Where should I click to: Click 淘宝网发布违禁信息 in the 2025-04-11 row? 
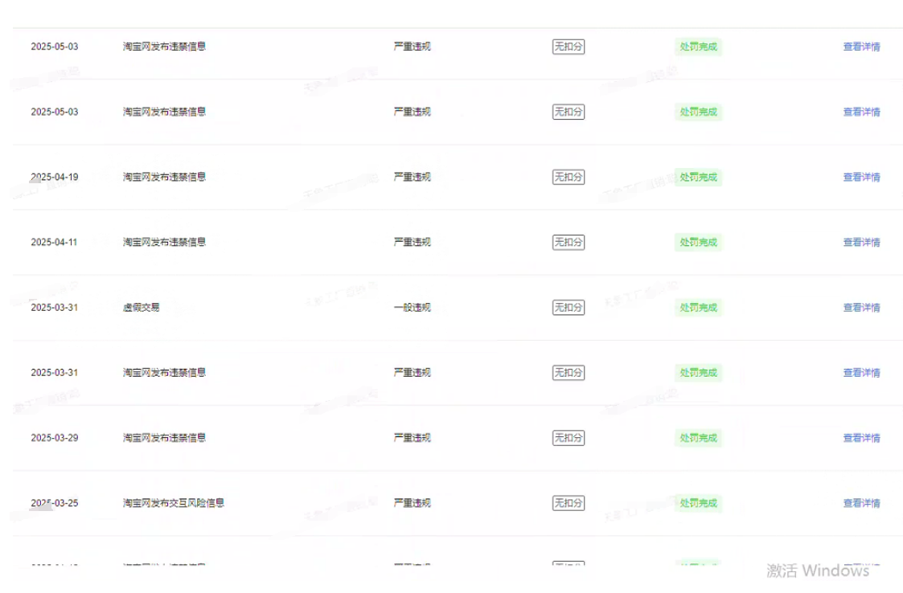click(164, 242)
